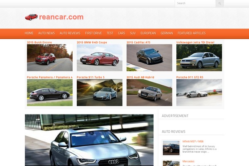The image size is (249, 166).
Task: Open the Volkswagen Jetta TDI Diesel title link
Action: tap(195, 42)
